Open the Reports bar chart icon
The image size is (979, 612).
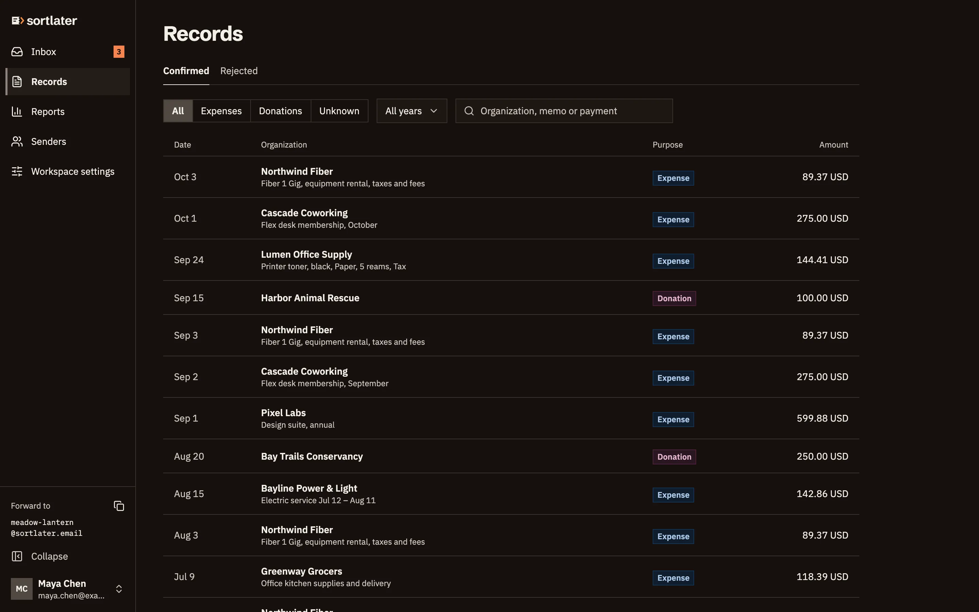pos(17,112)
